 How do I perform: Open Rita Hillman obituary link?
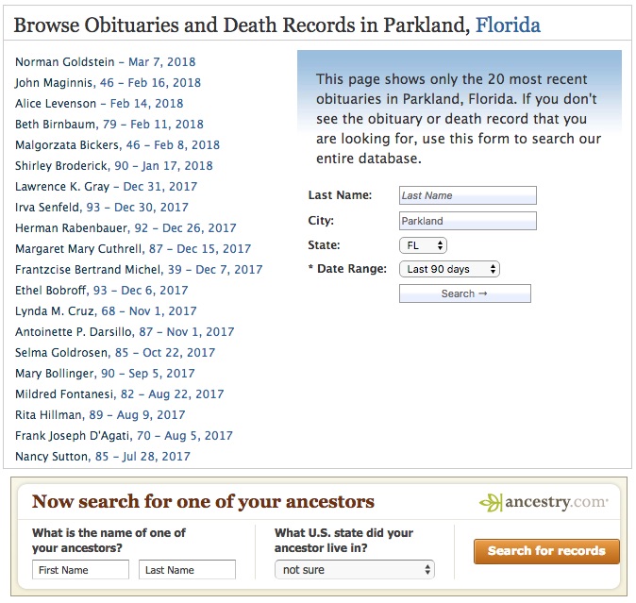[100, 414]
